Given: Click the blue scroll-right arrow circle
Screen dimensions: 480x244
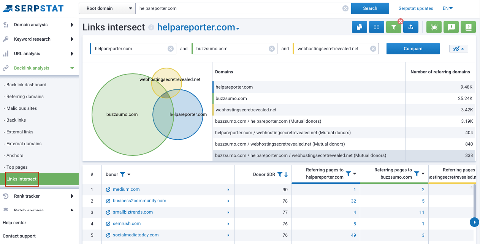Looking at the screenshot, I should 474,222.
